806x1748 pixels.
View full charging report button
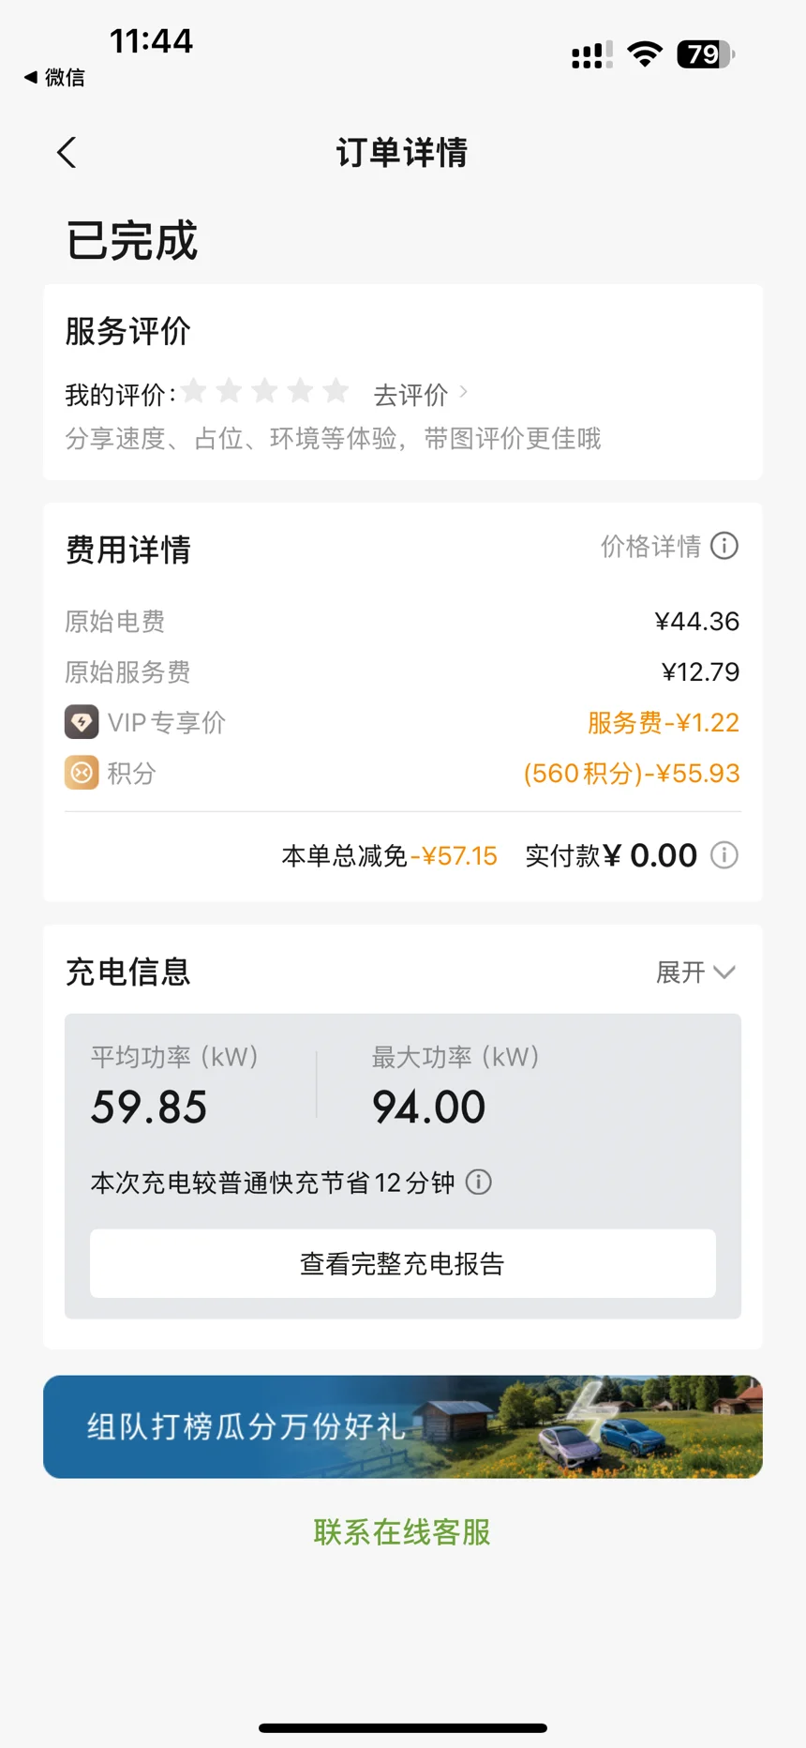click(403, 1263)
